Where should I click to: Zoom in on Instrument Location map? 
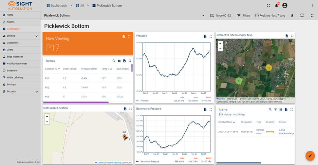click(47, 116)
